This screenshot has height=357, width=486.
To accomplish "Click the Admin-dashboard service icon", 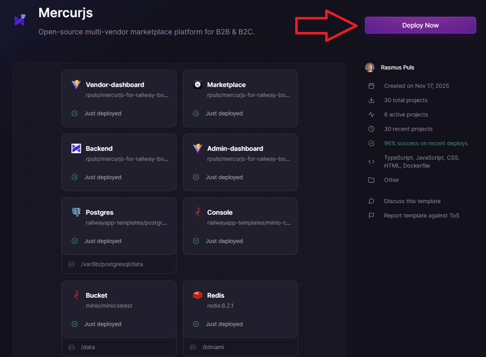I will (197, 148).
